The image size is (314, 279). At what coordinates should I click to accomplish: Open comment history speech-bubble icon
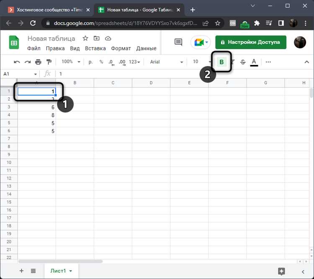[178, 42]
